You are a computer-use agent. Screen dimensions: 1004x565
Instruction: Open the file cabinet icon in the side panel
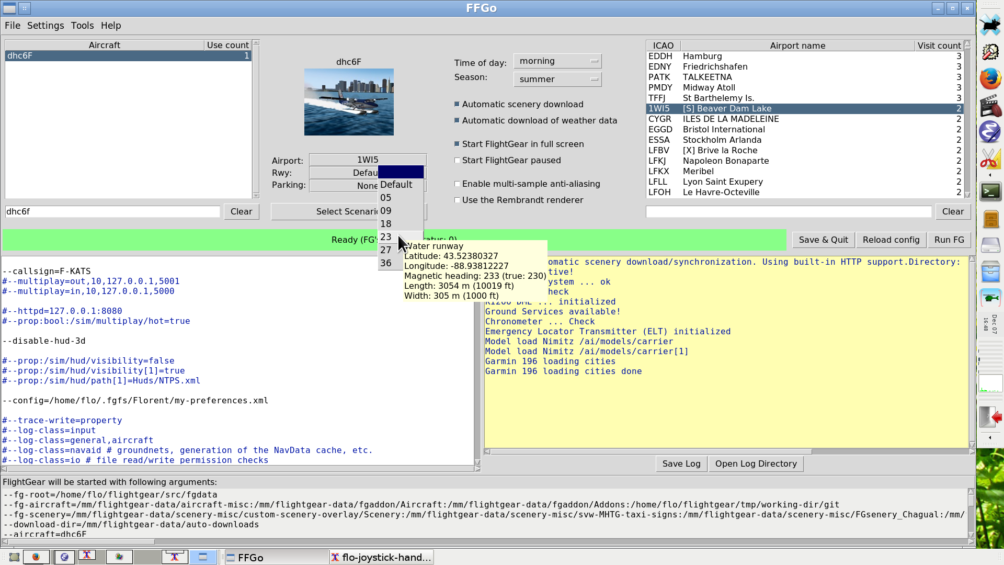(x=990, y=219)
